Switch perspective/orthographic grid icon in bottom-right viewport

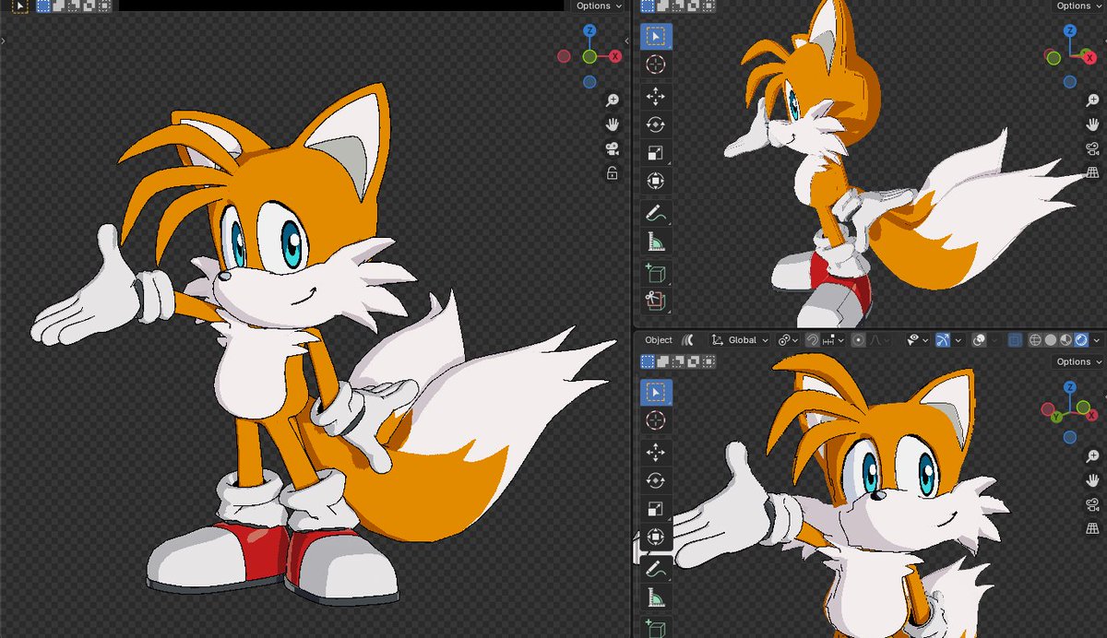click(x=1092, y=528)
